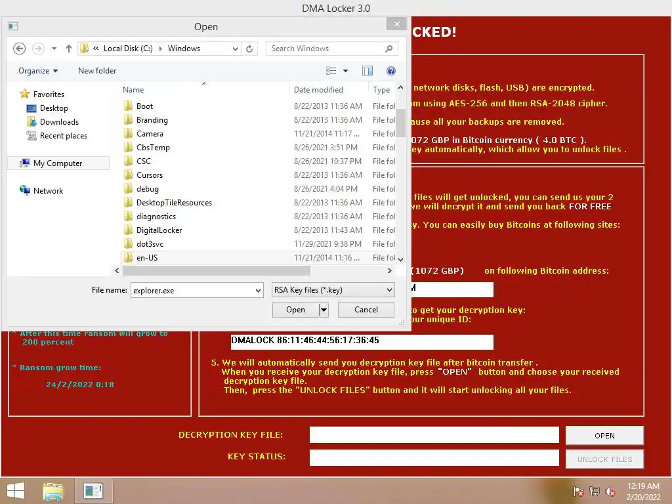This screenshot has height=504, width=672.
Task: Cancel the Open dialog
Action: pos(366,310)
